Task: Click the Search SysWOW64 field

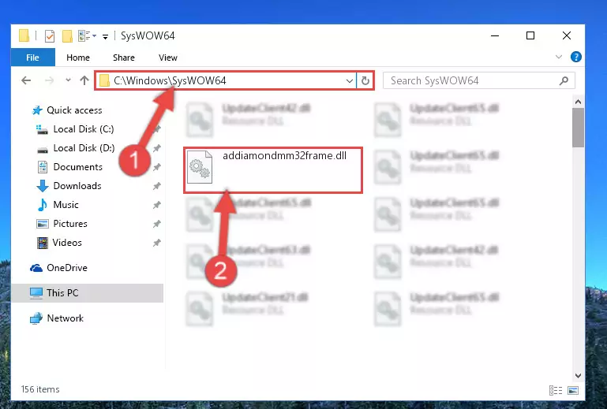Action: (x=478, y=81)
